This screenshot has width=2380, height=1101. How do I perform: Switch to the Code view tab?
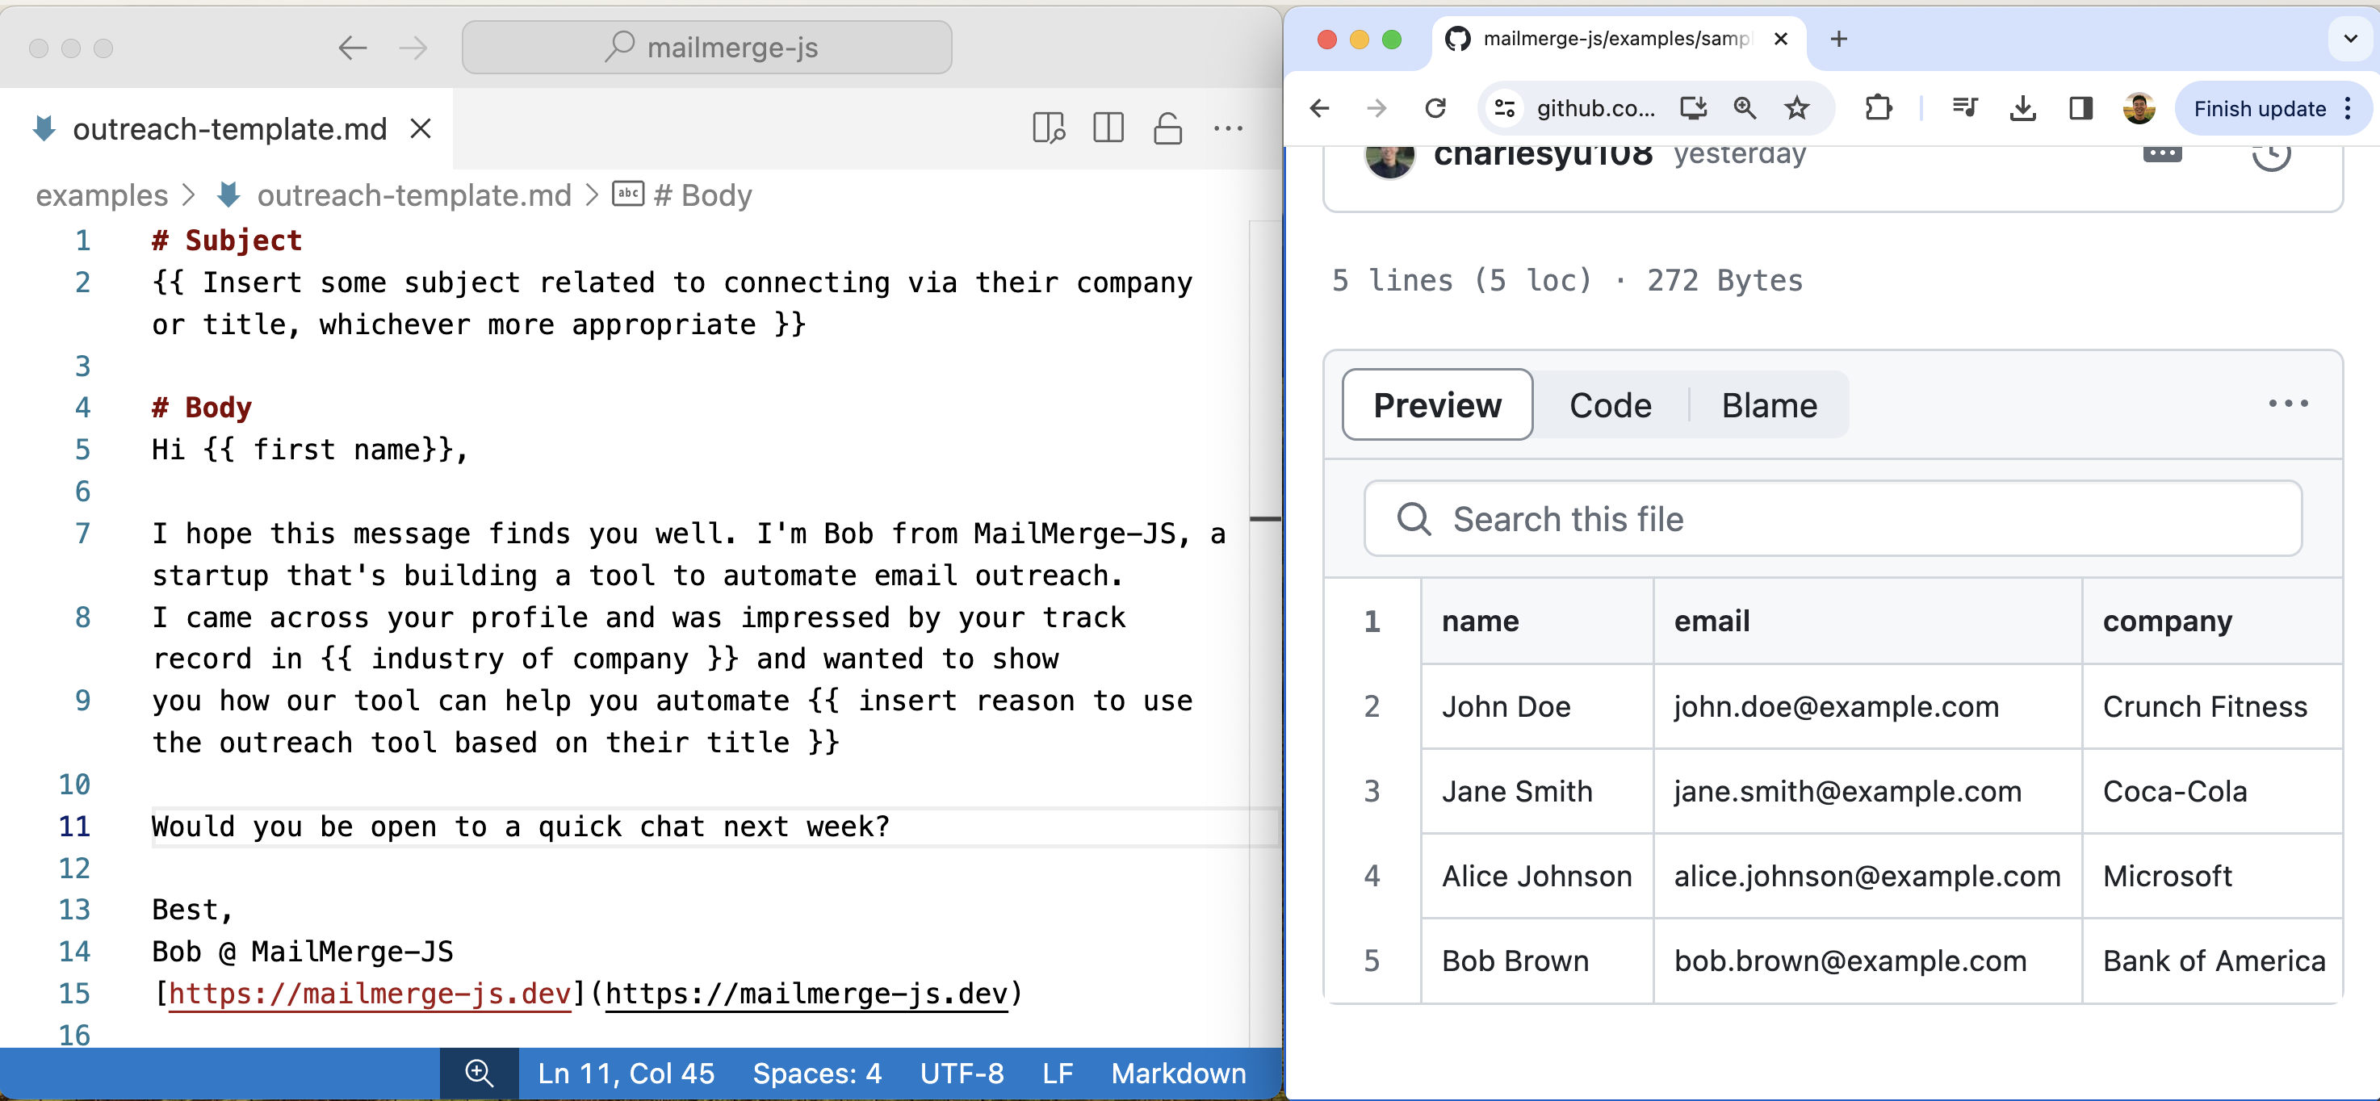pyautogui.click(x=1610, y=405)
